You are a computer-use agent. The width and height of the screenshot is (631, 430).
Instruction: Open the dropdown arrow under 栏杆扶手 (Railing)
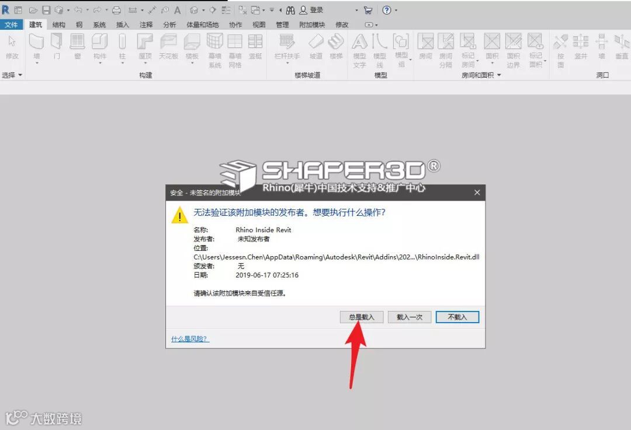click(287, 63)
